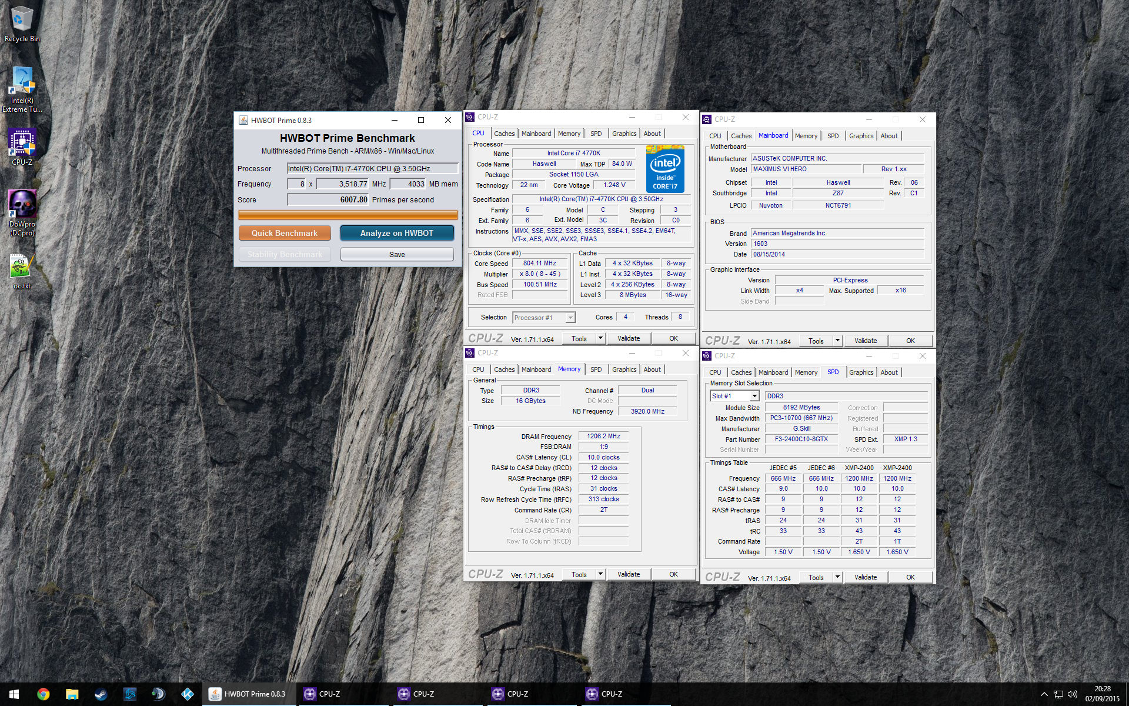Switch to the fourth CPU-Z taskbar button
Viewport: 1129px width, 706px height.
coord(626,694)
